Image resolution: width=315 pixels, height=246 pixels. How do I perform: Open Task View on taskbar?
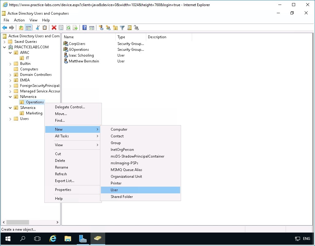tap(37, 239)
